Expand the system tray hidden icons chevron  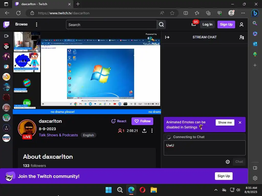point(216,190)
